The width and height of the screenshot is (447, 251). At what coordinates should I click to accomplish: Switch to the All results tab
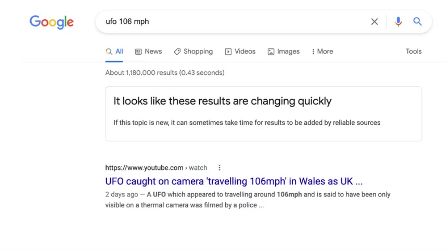[x=114, y=51]
